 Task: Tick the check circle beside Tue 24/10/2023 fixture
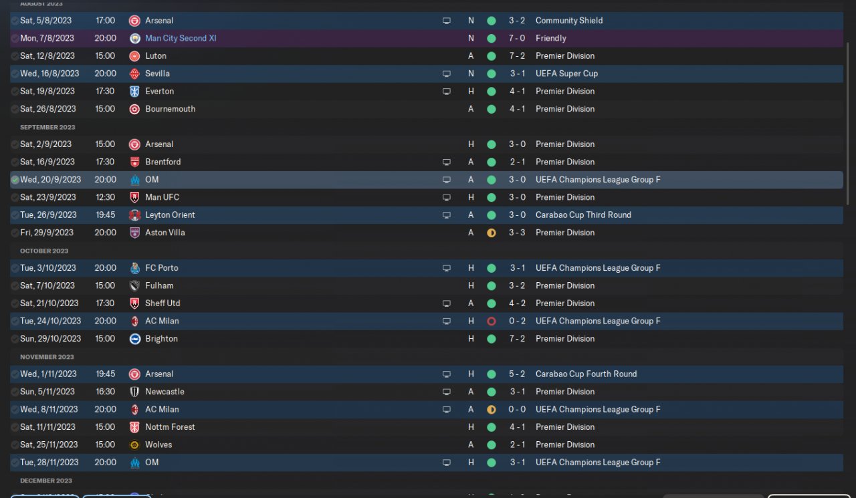(15, 321)
